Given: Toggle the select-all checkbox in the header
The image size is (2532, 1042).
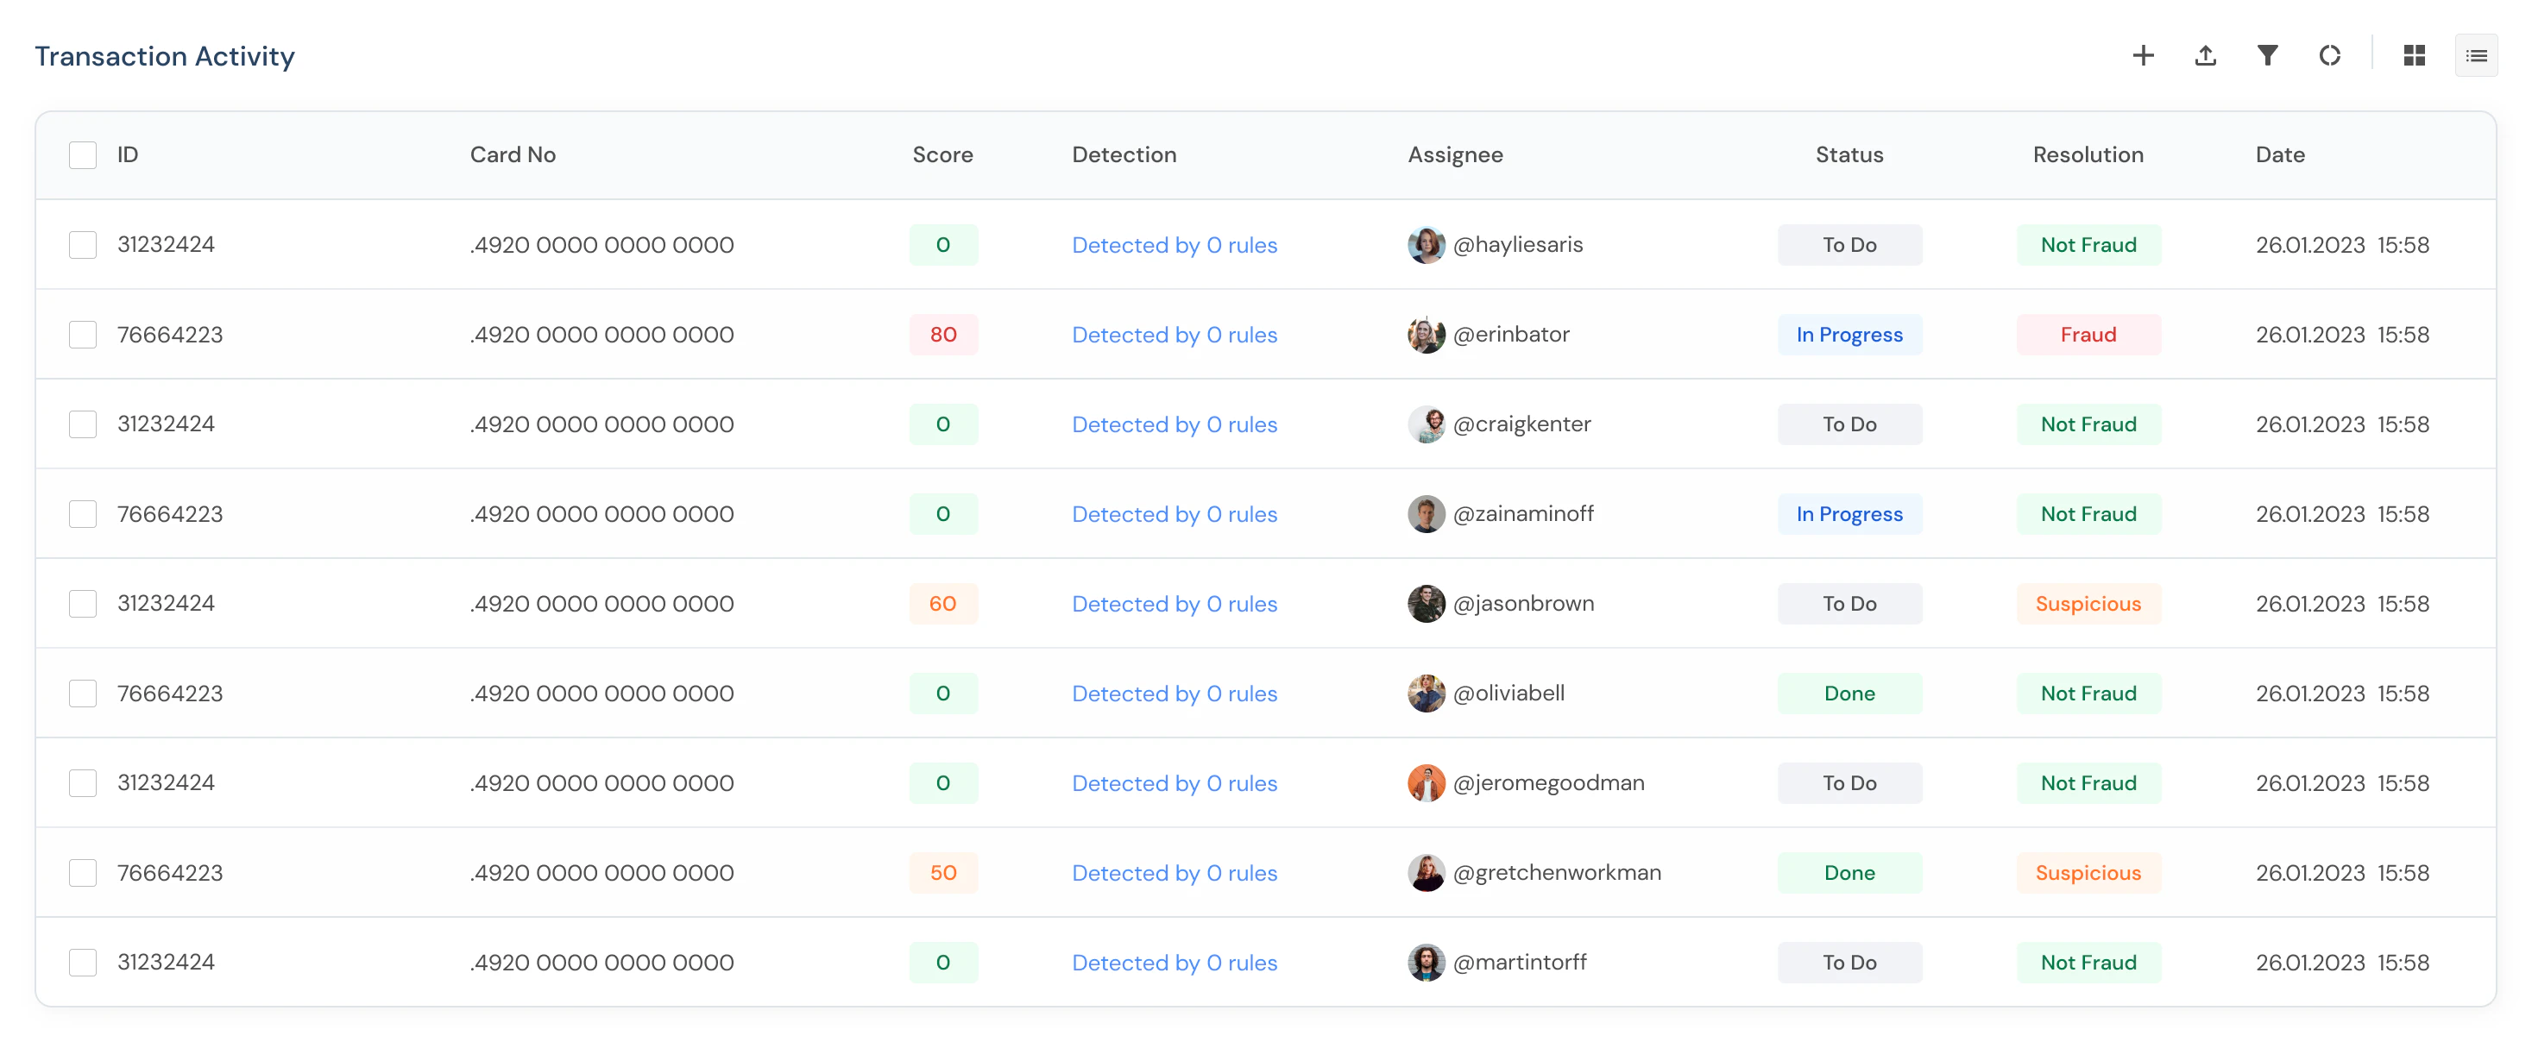Looking at the screenshot, I should point(83,154).
